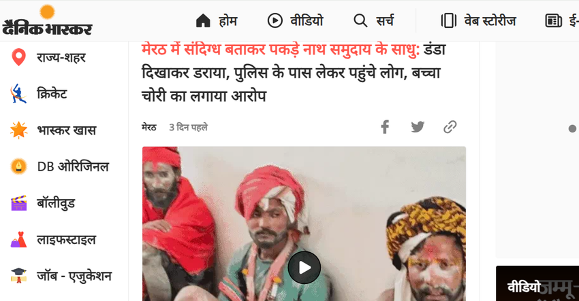579x301 pixels.
Task: Go to होम via the house icon
Action: tap(203, 20)
